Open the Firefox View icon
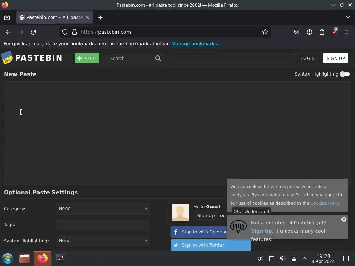 pos(7,17)
